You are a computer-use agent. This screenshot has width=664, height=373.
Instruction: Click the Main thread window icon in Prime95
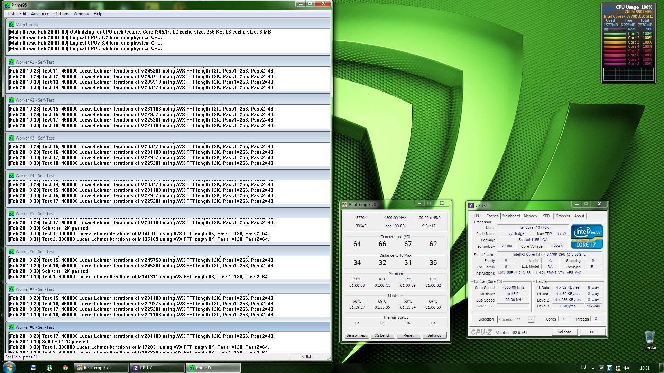point(11,24)
